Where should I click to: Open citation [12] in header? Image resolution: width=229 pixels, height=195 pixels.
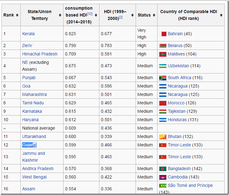click(x=90, y=14)
